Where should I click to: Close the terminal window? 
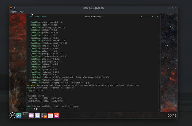(x=157, y=17)
